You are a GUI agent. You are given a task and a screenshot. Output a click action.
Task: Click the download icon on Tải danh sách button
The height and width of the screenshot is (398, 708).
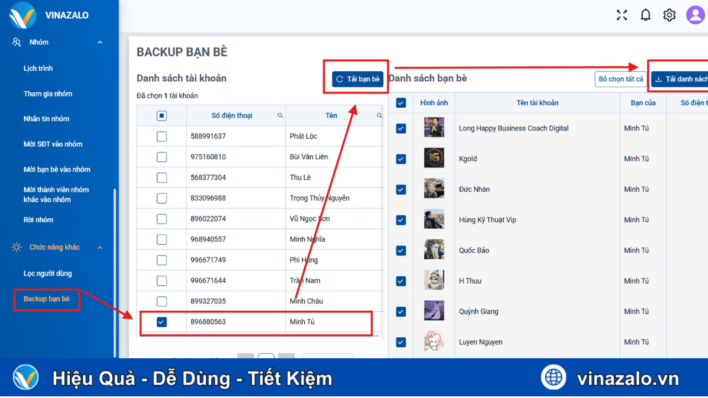pyautogui.click(x=659, y=78)
